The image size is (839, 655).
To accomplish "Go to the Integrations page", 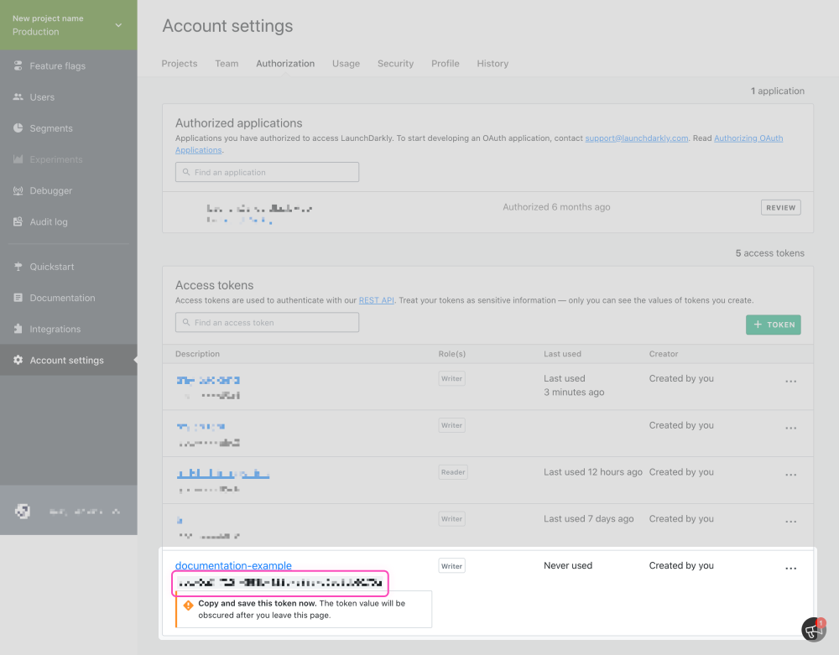I will pos(56,328).
